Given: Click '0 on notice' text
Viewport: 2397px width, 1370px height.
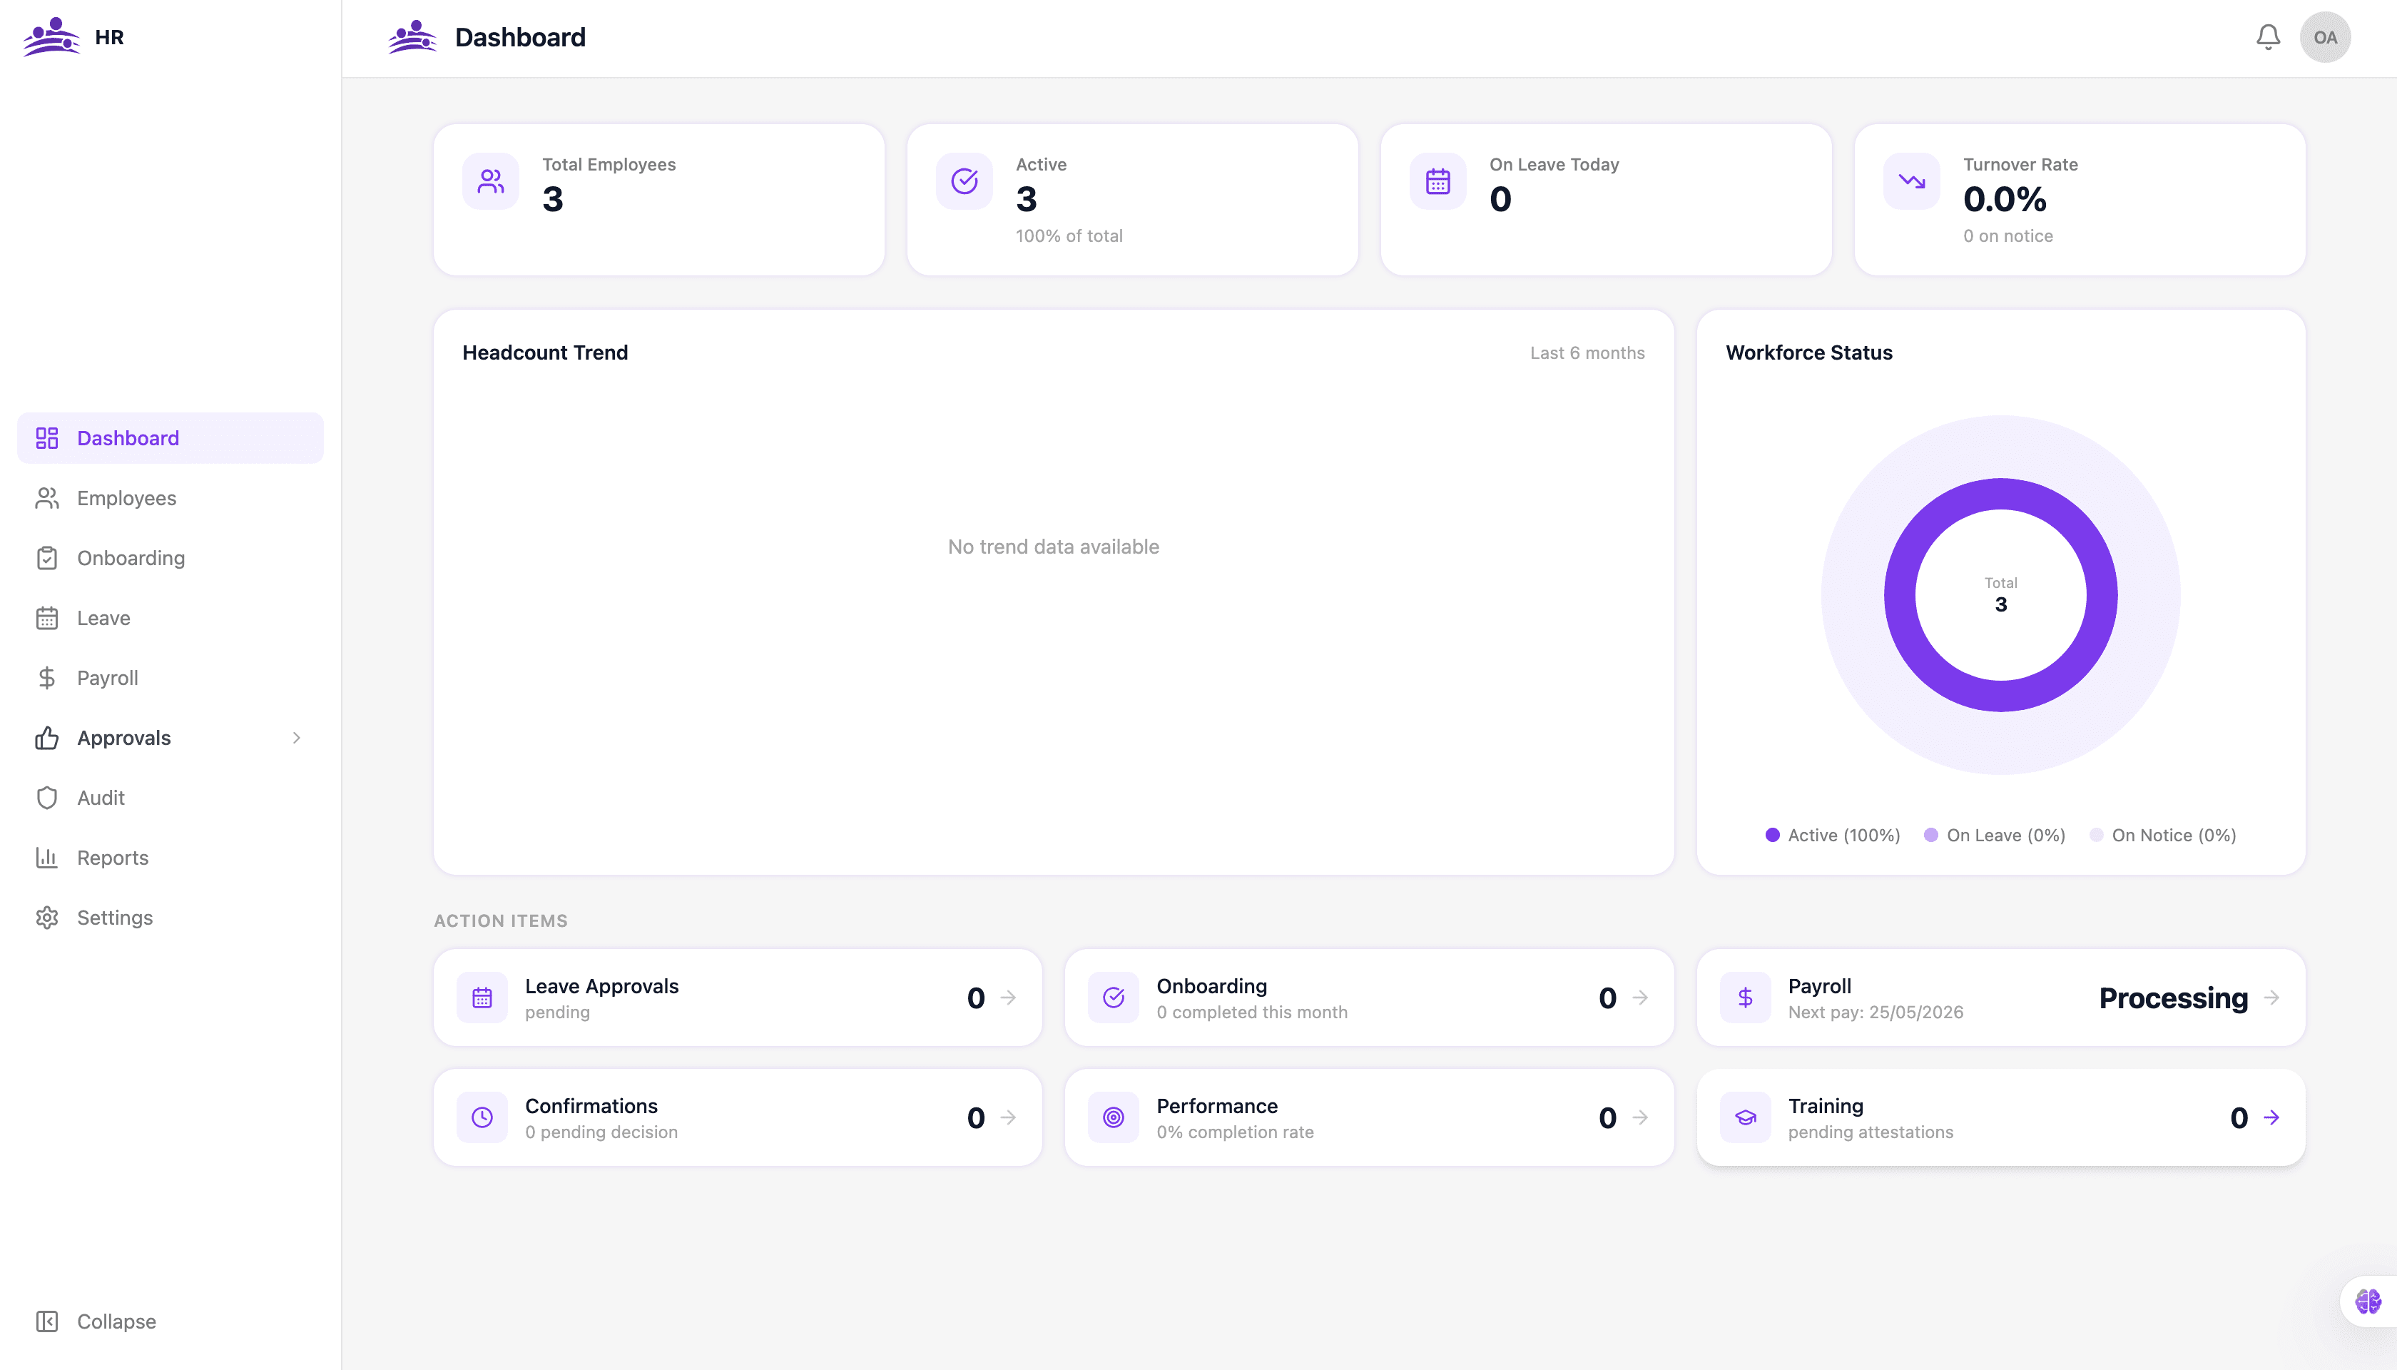Looking at the screenshot, I should [x=2007, y=236].
